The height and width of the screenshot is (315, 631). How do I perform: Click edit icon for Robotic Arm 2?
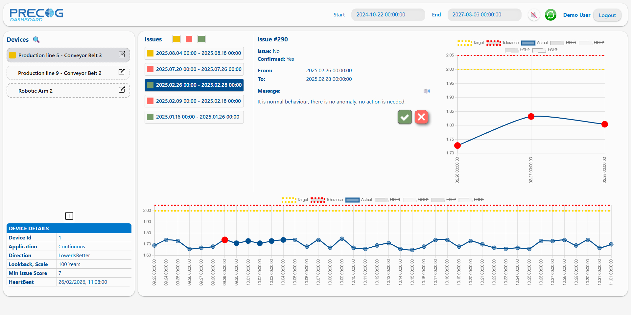tap(122, 90)
